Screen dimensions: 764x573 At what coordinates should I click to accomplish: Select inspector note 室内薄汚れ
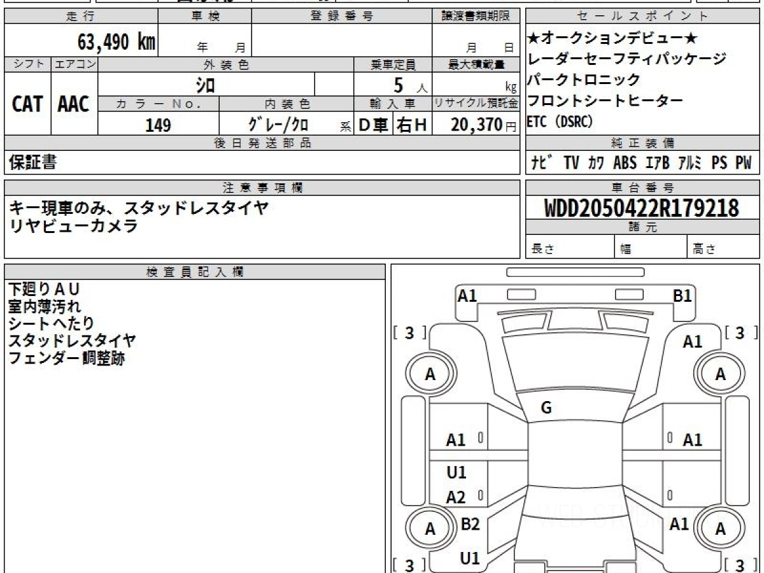(x=45, y=307)
